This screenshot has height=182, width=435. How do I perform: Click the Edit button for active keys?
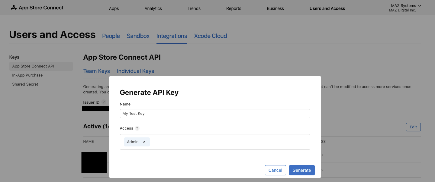(x=413, y=127)
